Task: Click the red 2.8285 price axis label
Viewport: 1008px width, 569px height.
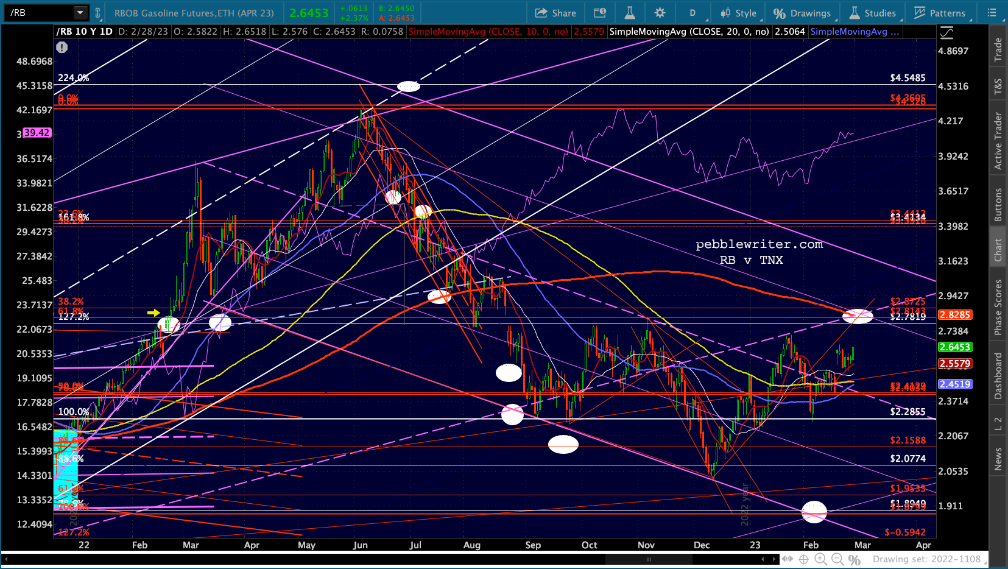Action: click(x=955, y=315)
